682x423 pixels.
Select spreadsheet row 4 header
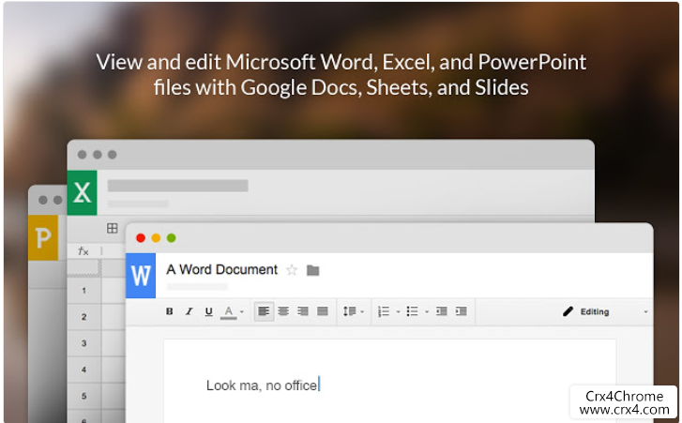point(83,370)
